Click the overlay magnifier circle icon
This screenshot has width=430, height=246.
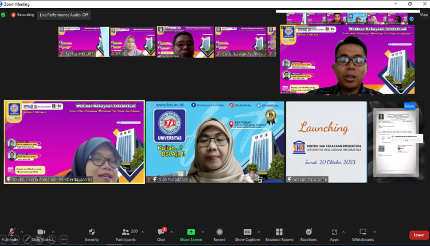pyautogui.click(x=52, y=239)
